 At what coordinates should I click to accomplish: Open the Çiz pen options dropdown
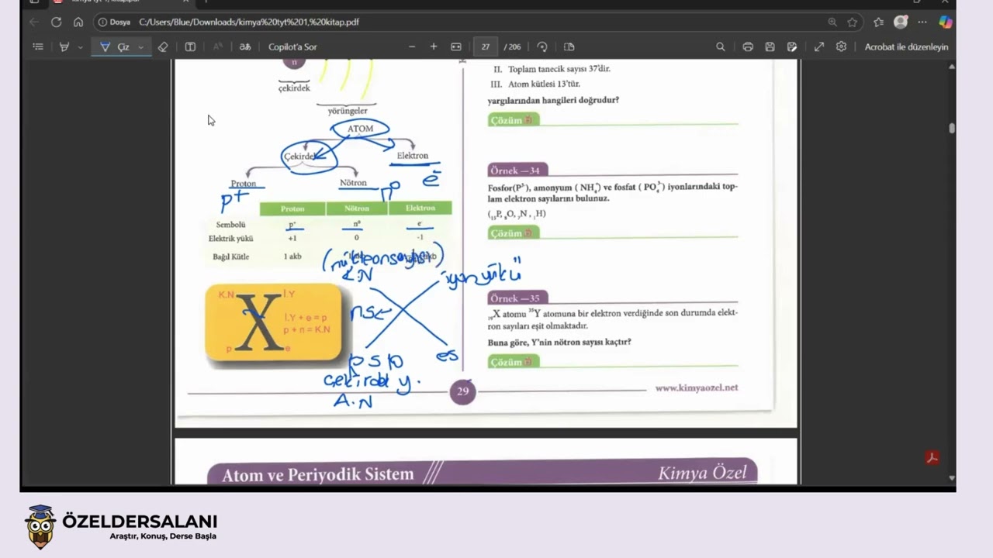(140, 47)
